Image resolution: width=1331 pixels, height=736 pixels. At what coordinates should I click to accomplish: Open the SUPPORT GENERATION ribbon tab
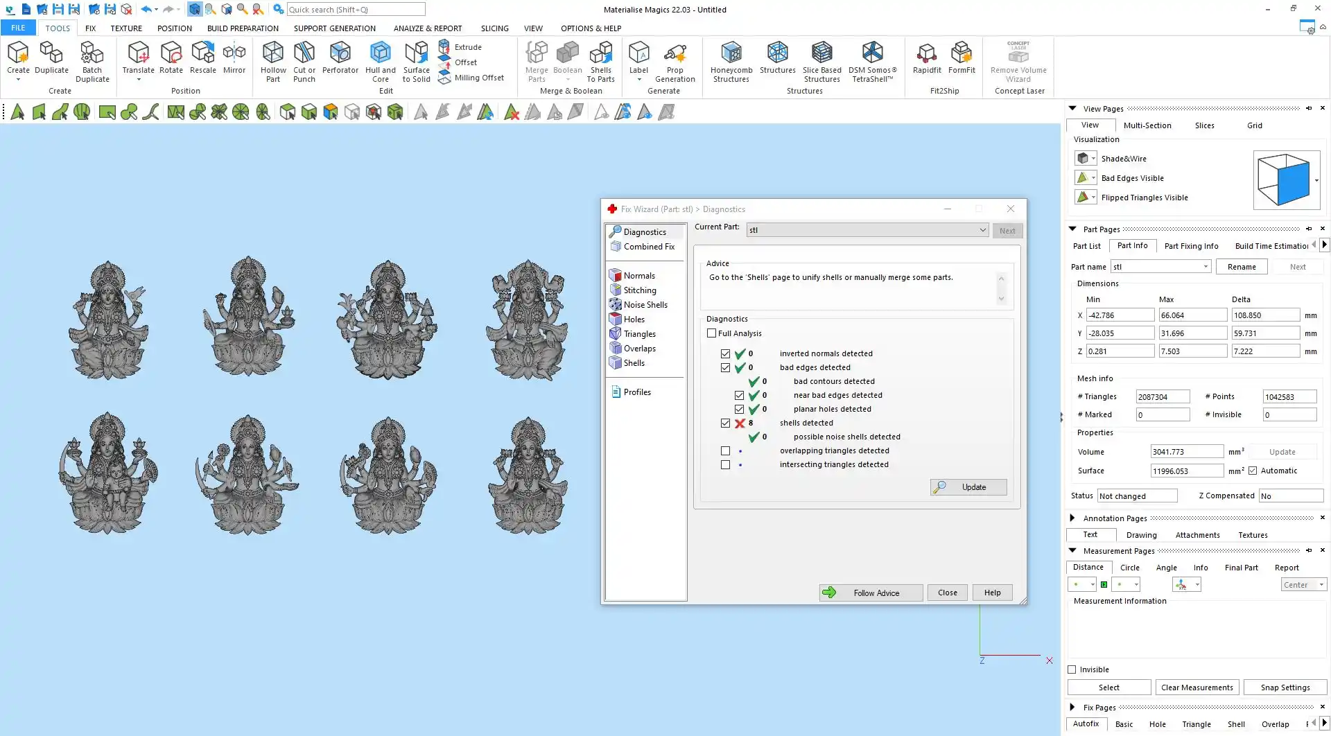pyautogui.click(x=334, y=28)
